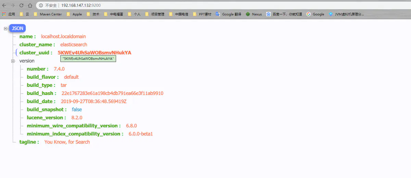Select the build_type key
Viewport: 411px width, 178px height.
[41, 85]
